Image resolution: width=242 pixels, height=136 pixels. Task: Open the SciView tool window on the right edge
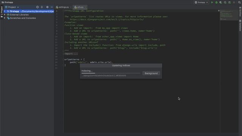click(x=240, y=12)
